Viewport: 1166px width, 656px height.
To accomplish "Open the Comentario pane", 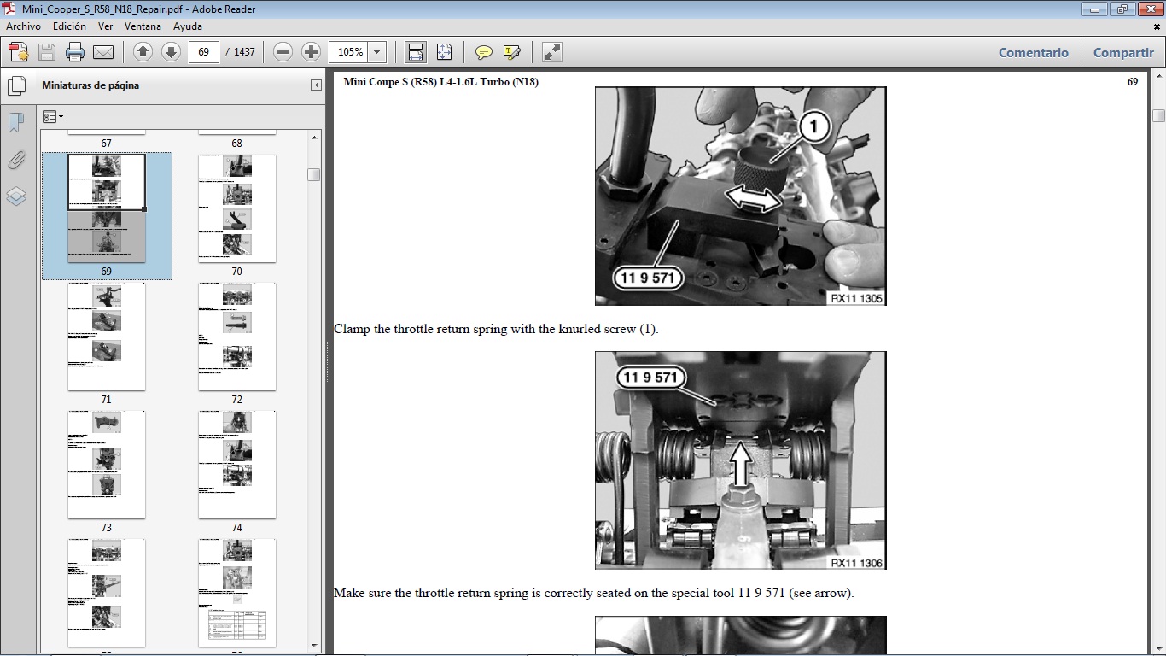I will [x=1034, y=52].
